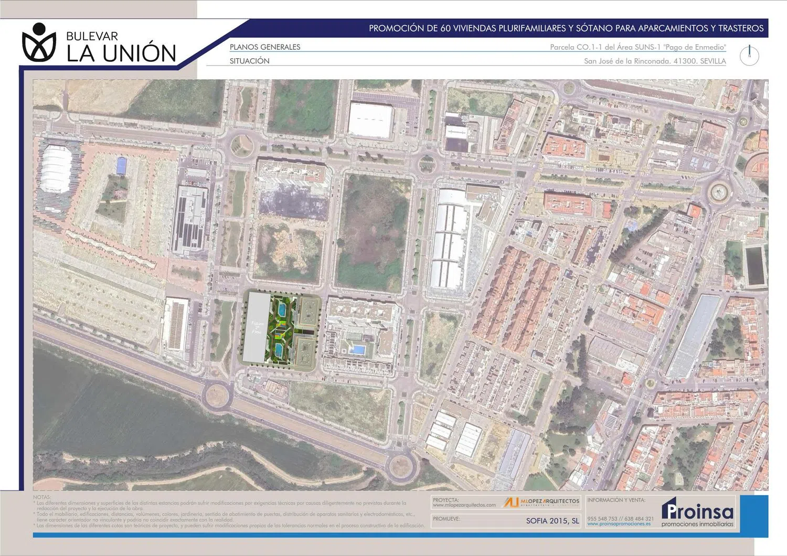787x556 pixels.
Task: Click the Proinsa company logo
Action: click(x=697, y=511)
